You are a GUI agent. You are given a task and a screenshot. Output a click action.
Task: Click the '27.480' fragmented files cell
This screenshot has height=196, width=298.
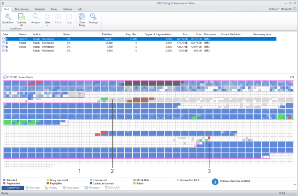tap(133, 39)
